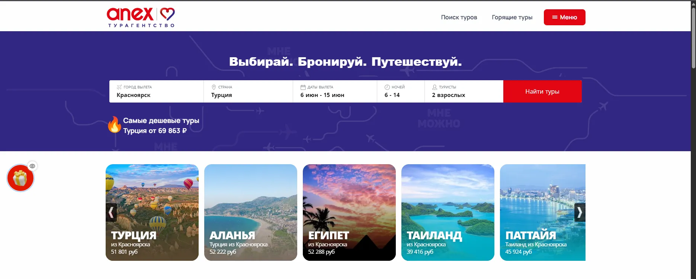Image resolution: width=696 pixels, height=279 pixels.
Task: Open the red Меню button
Action: [x=564, y=17]
